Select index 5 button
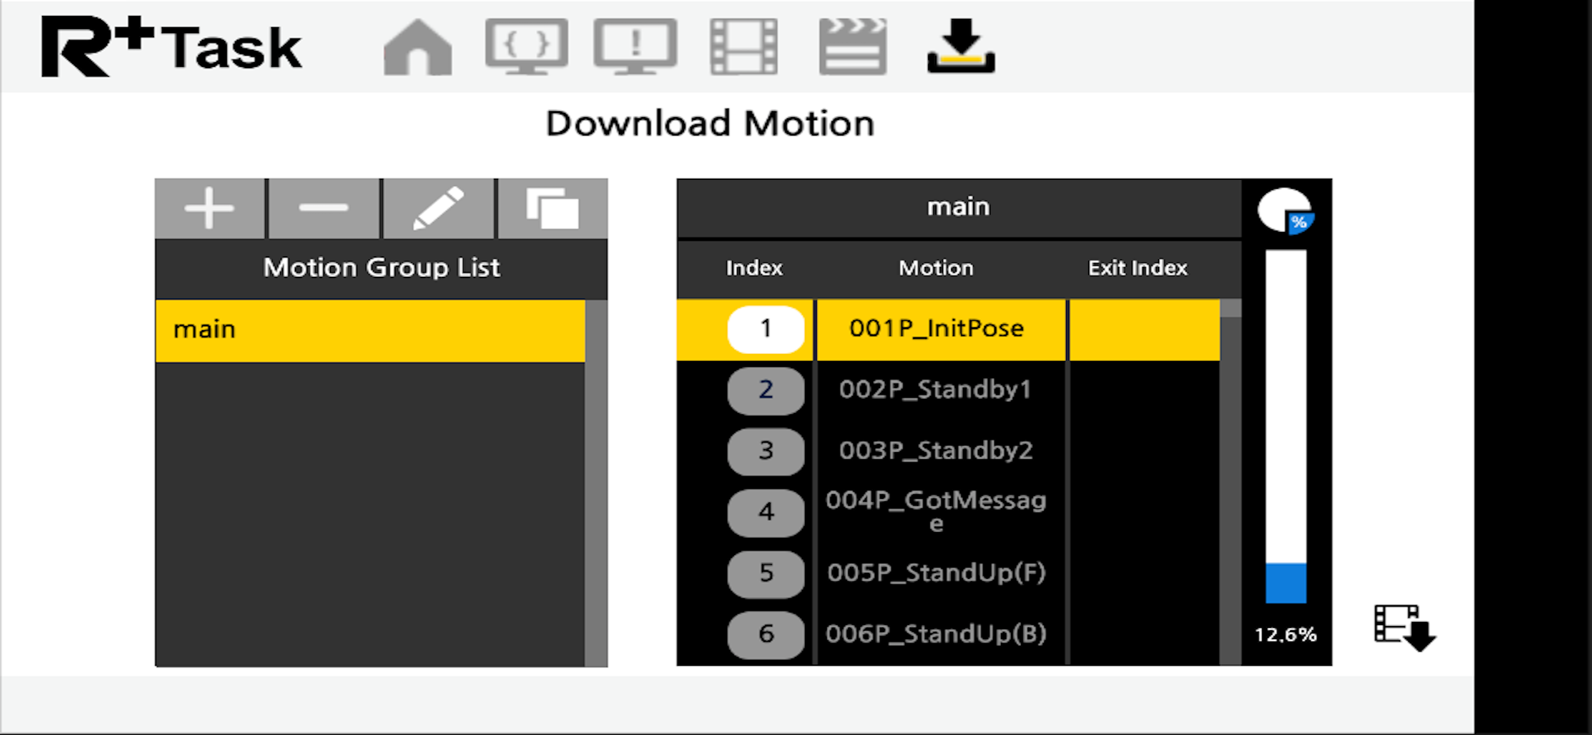Viewport: 1592px width, 735px height. click(766, 573)
